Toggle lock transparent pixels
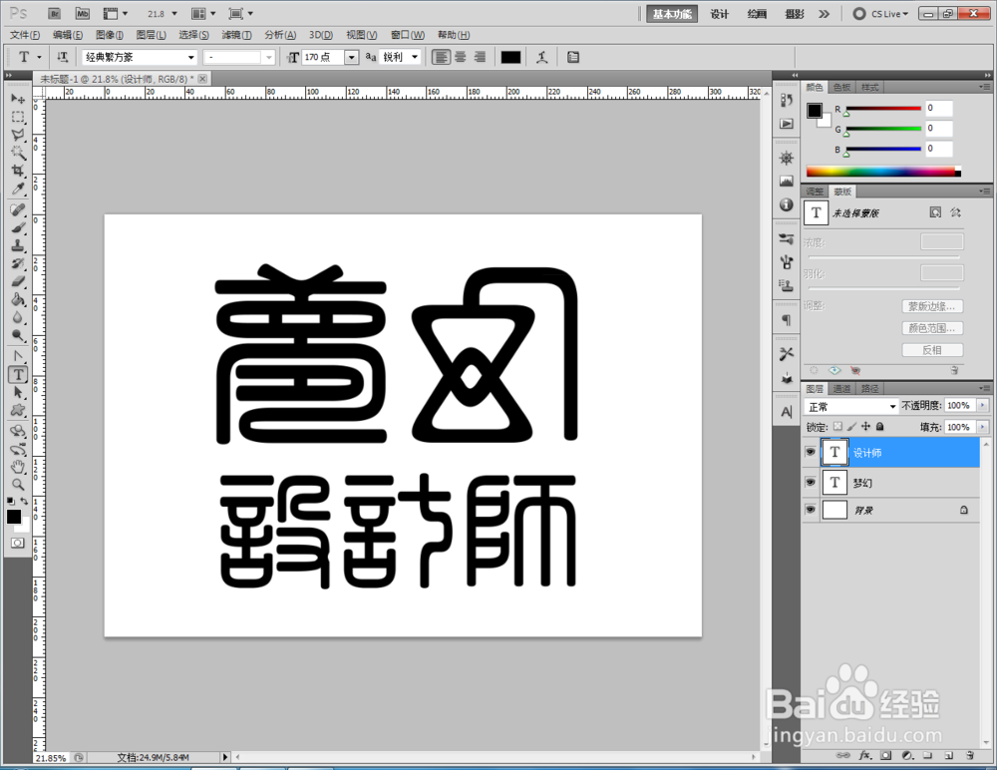The width and height of the screenshot is (997, 770). pos(838,426)
